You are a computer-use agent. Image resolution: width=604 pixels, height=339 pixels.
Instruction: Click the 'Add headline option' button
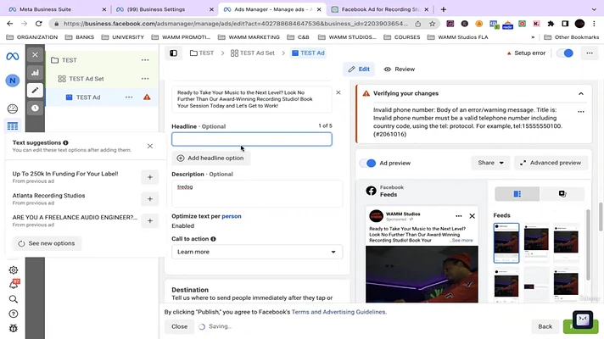[210, 158]
